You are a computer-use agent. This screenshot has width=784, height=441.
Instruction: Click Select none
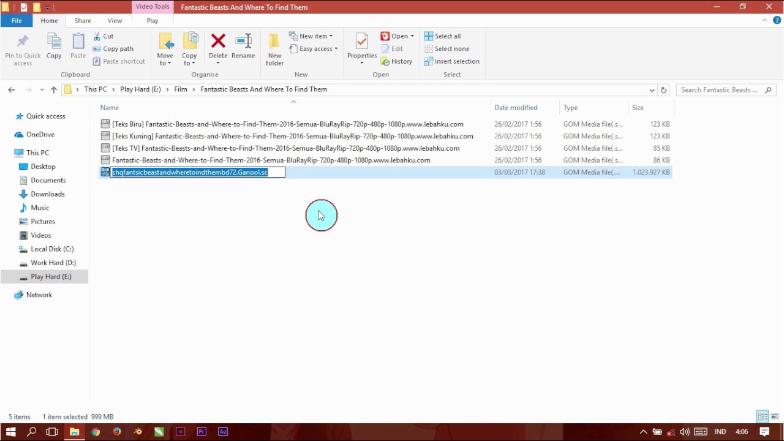point(447,49)
